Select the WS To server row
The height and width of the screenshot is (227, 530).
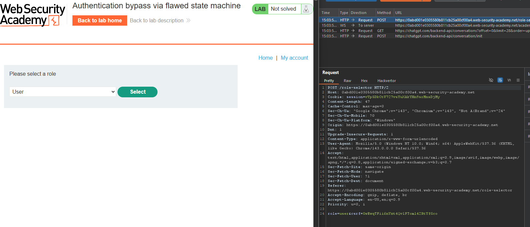pyautogui.click(x=425, y=25)
